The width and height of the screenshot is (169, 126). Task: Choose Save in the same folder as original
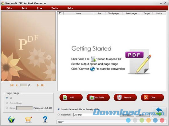(x=59, y=109)
